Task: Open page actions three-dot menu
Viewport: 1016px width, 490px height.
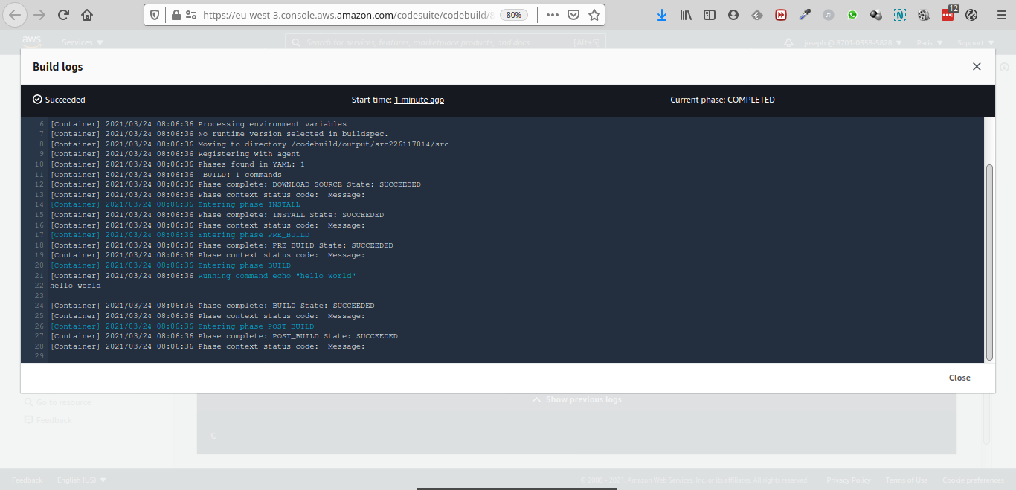Action: pyautogui.click(x=553, y=15)
